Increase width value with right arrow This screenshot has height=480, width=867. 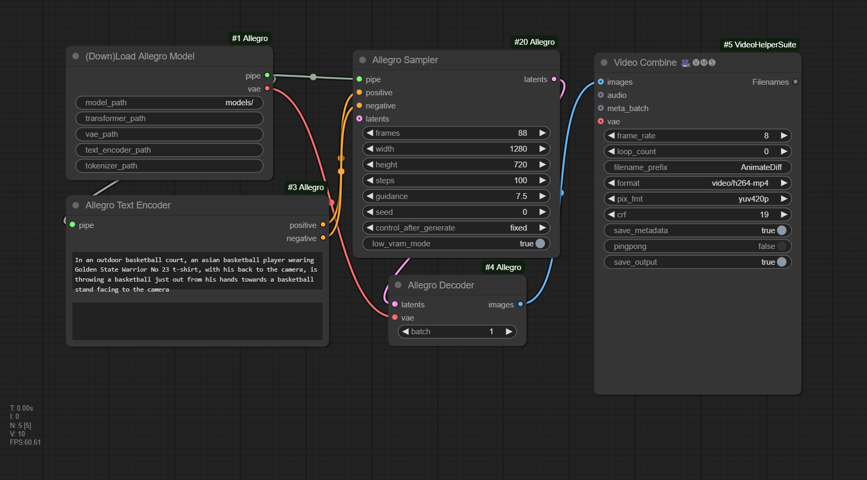pyautogui.click(x=542, y=149)
